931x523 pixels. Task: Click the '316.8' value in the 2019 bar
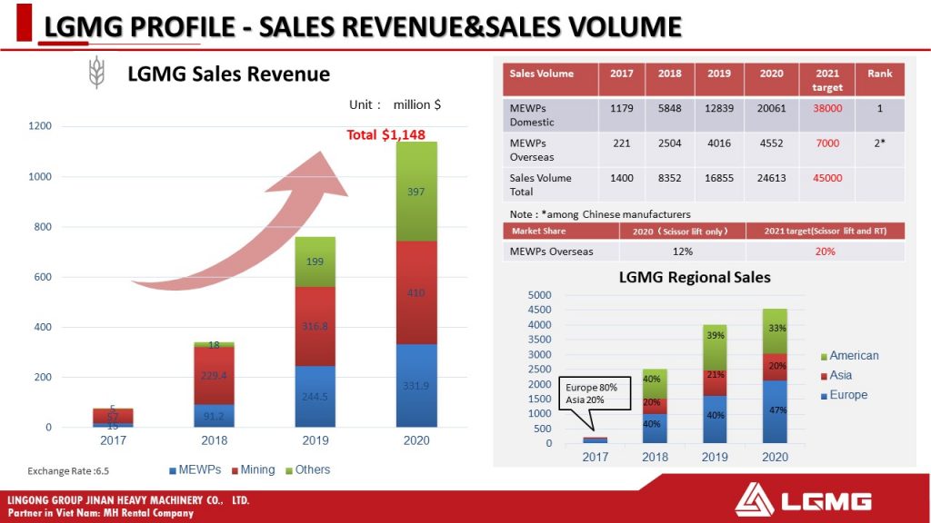click(315, 327)
